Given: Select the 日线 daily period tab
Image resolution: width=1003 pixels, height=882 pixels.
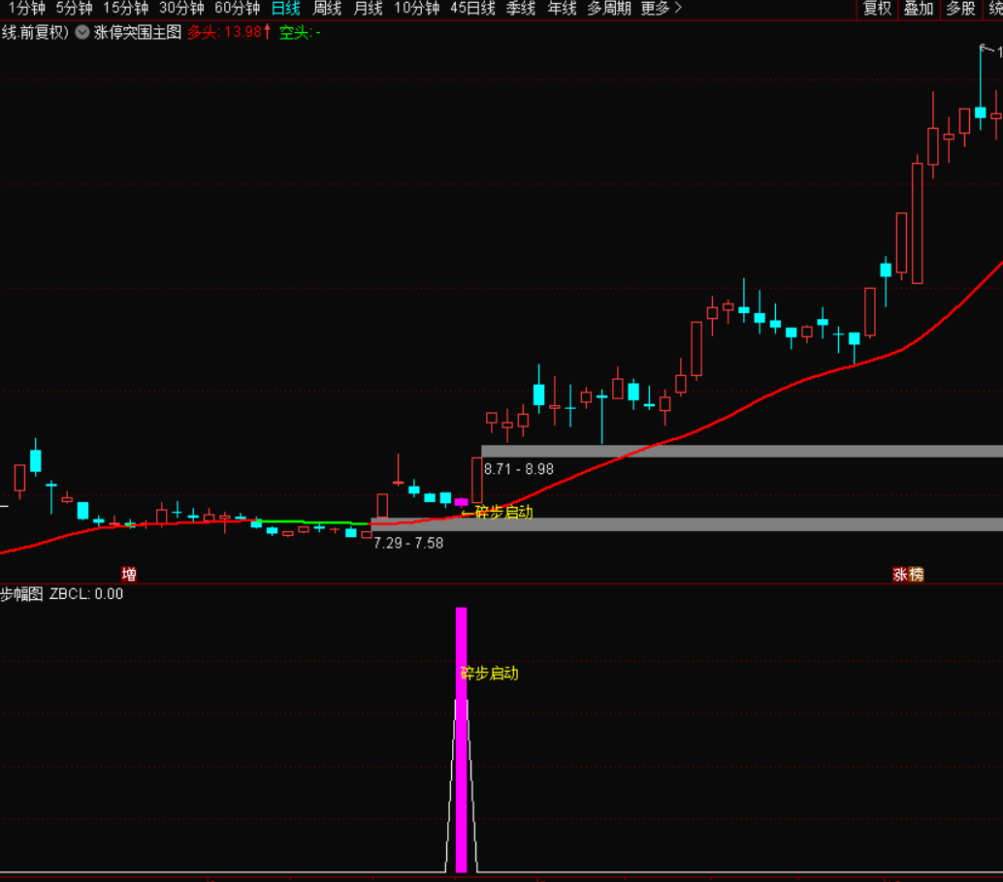Looking at the screenshot, I should [285, 9].
